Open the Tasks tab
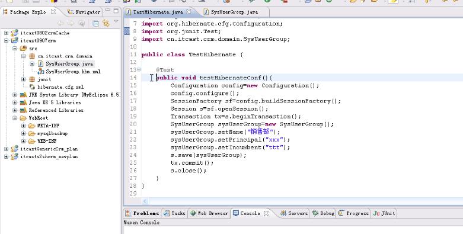The height and width of the screenshot is (234, 463). click(175, 213)
